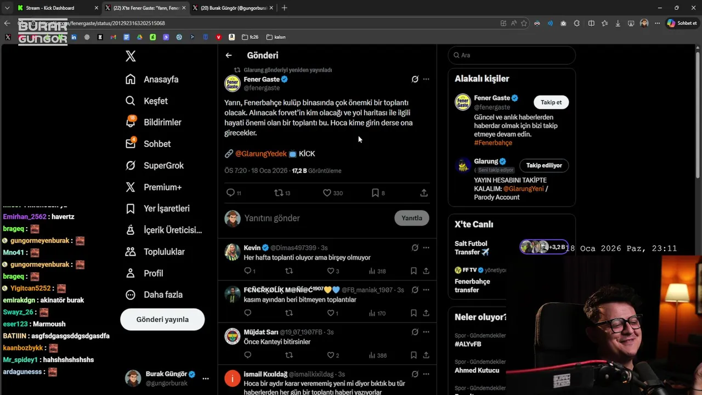This screenshot has height=395, width=702.
Task: Switch to Burak Güngör profile tab
Action: coord(233,8)
